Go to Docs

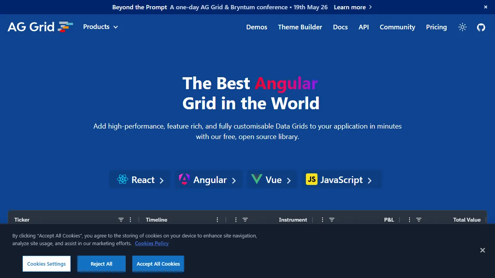click(x=340, y=27)
